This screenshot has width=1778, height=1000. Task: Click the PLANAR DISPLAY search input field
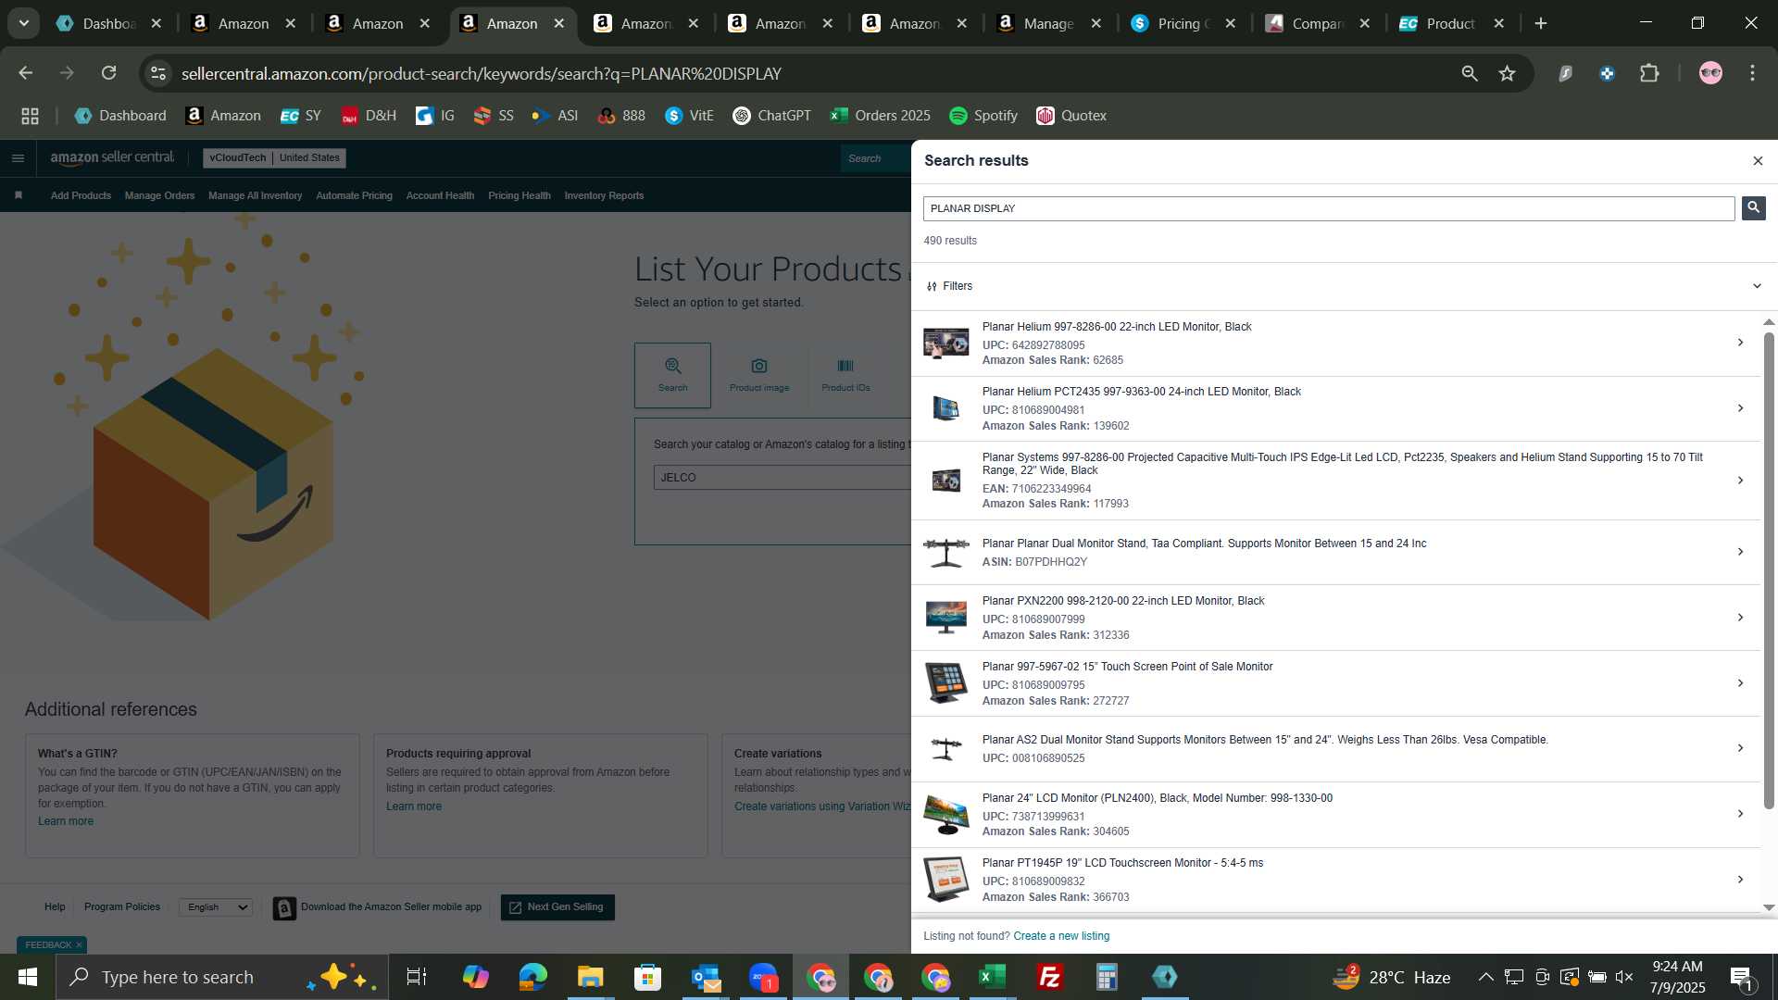[x=1329, y=208]
